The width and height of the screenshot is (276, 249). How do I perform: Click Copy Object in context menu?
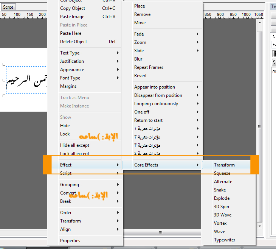72,8
